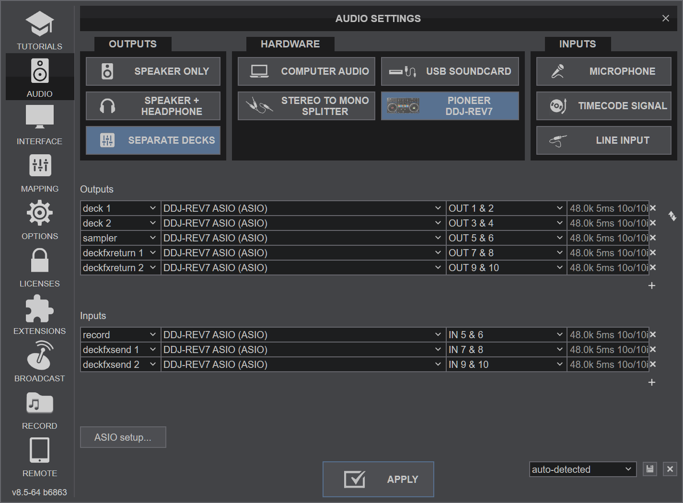Open the Mapping settings page

tap(39, 172)
